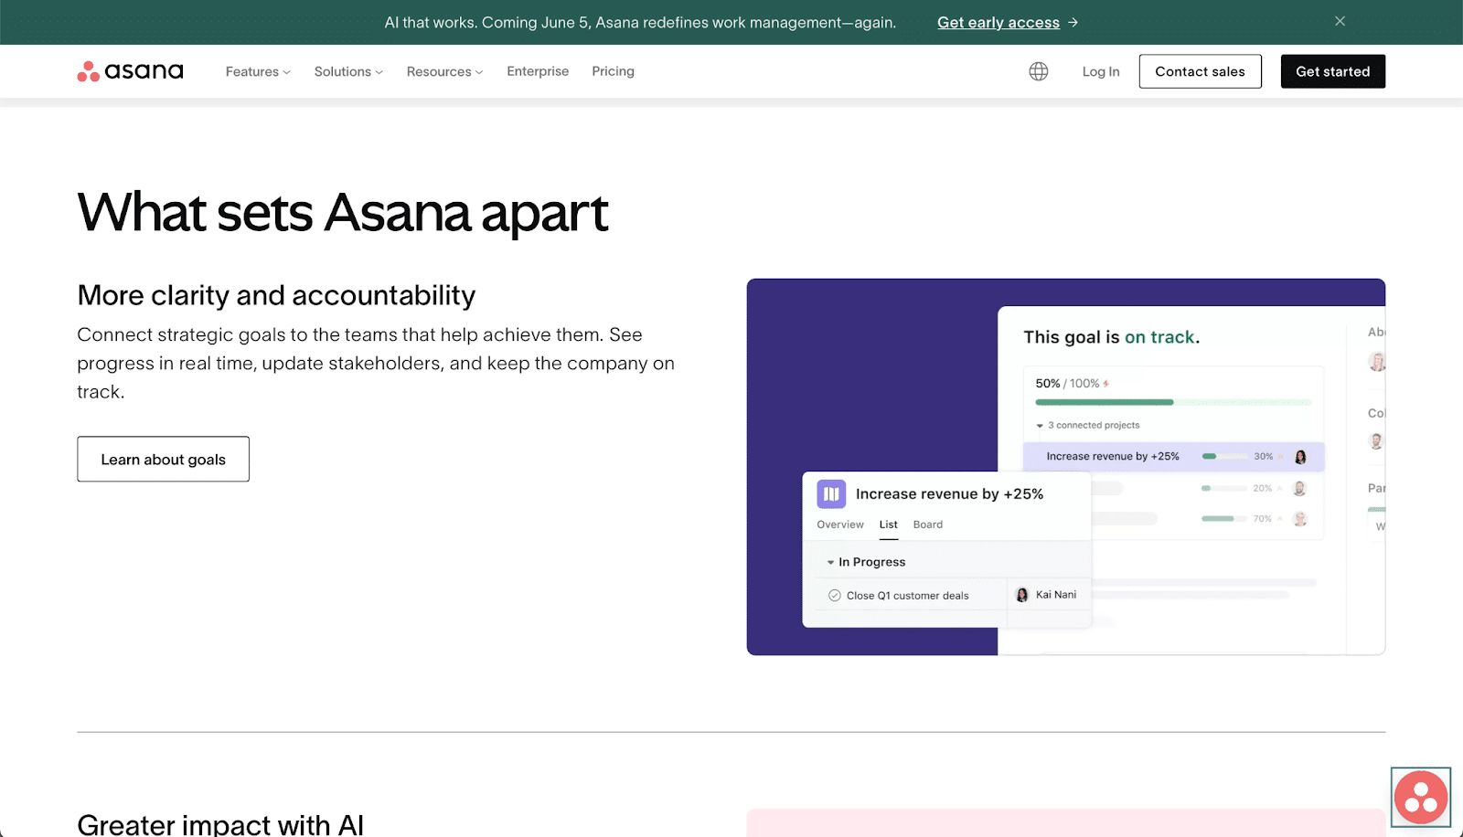
Task: Click Log In
Action: tap(1101, 71)
